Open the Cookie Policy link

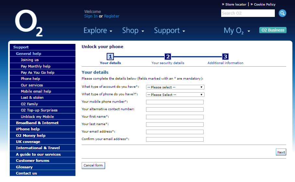click(x=264, y=4)
